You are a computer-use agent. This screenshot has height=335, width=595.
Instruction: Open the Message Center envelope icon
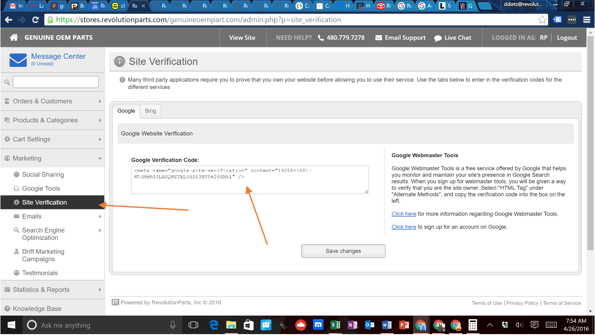click(19, 60)
